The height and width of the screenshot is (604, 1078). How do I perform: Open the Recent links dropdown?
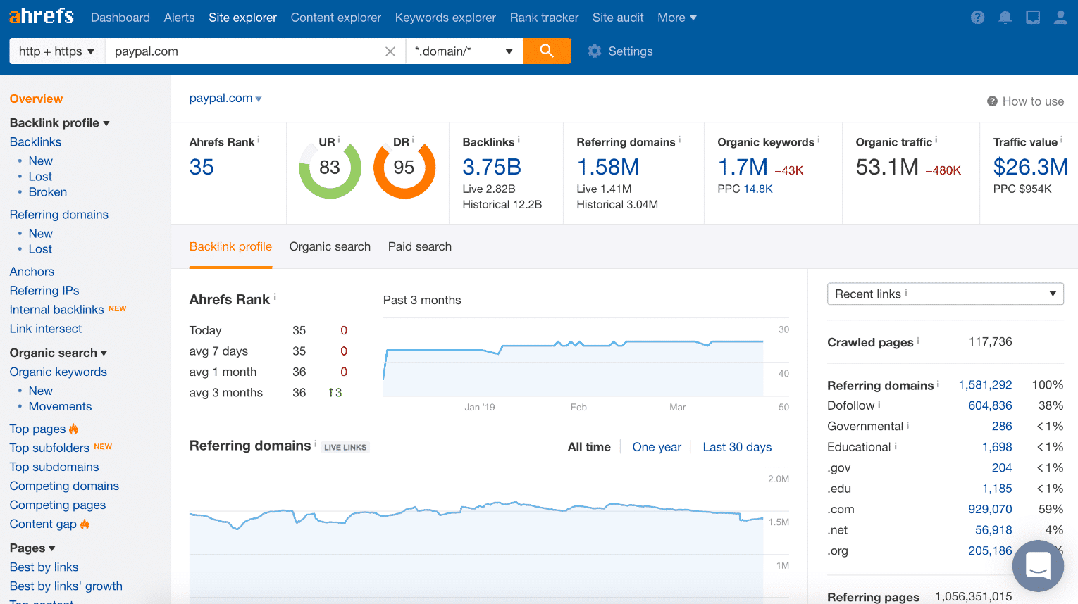(x=945, y=294)
